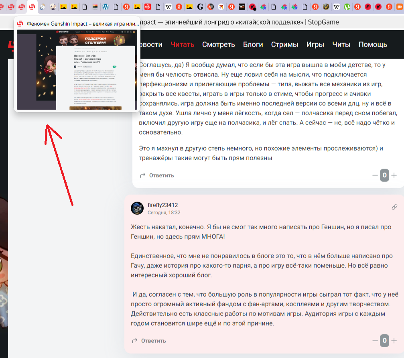
Task: Open the World of Warcraft icon tab
Action: 326,7
